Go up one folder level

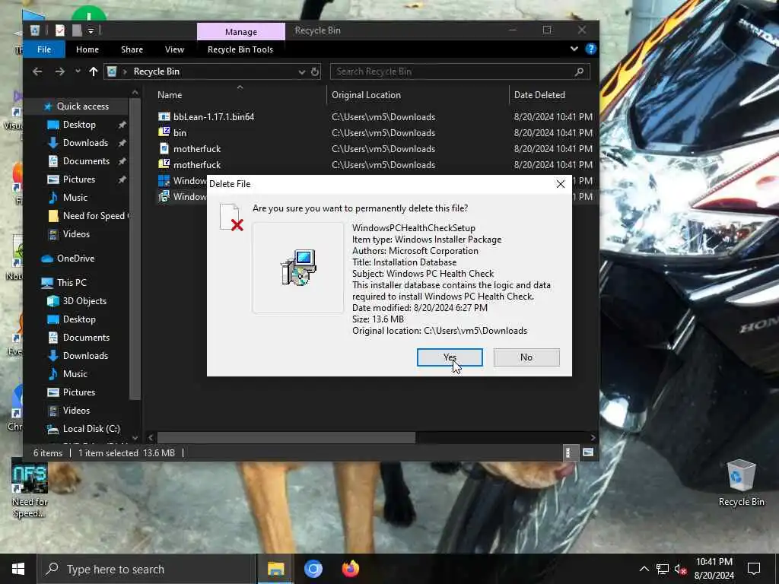93,71
